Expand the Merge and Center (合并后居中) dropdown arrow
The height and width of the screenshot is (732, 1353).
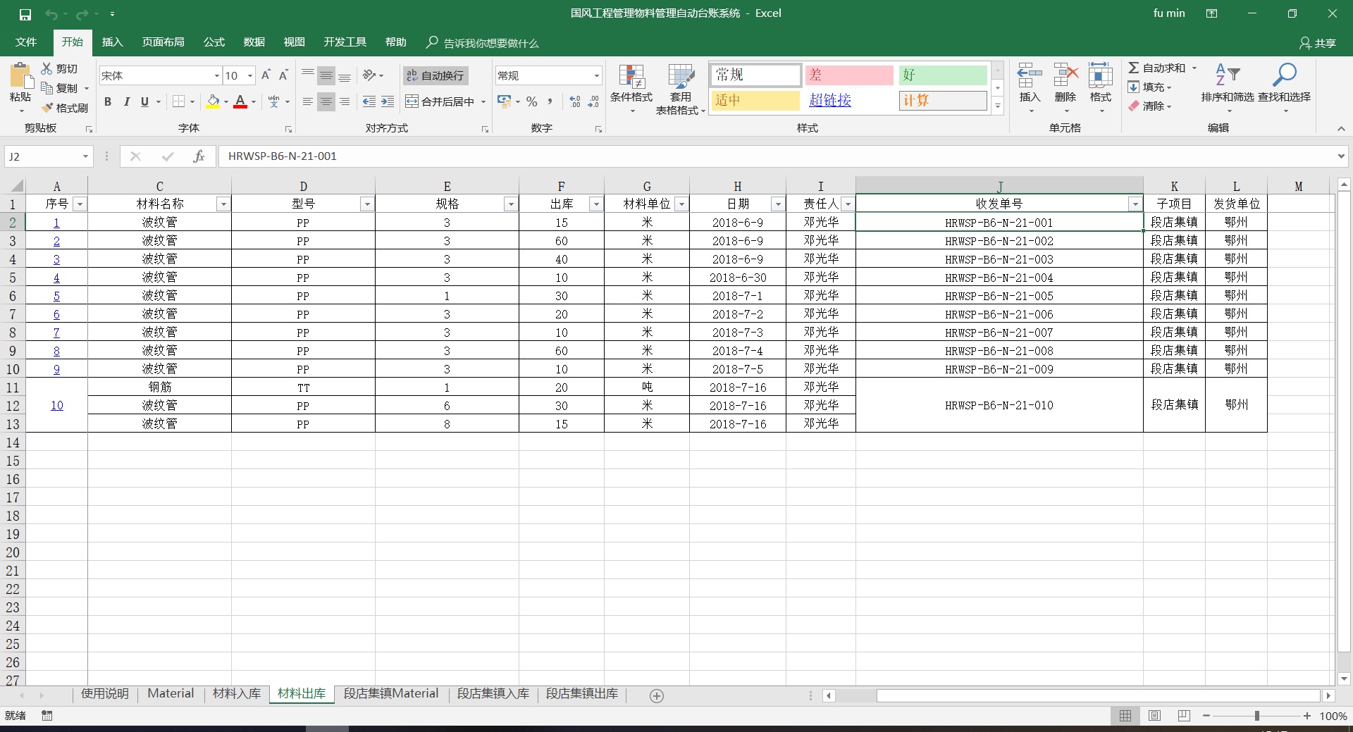(x=483, y=101)
